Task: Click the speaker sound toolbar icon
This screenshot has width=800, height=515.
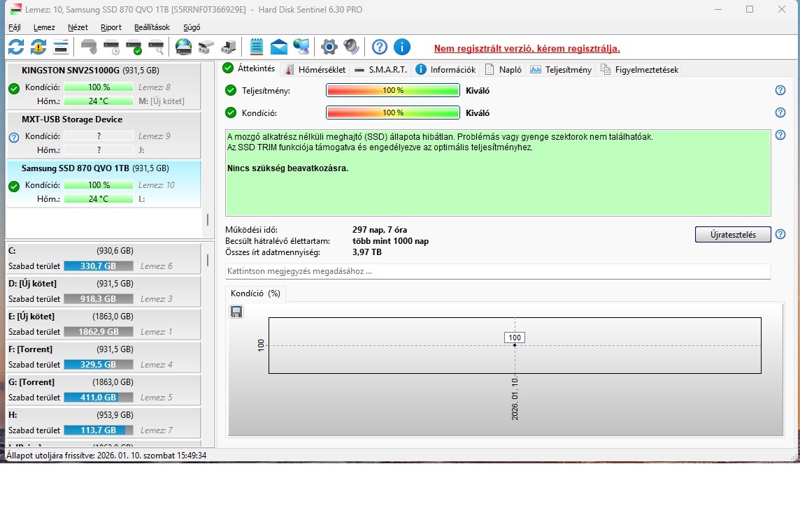Action: (x=351, y=48)
